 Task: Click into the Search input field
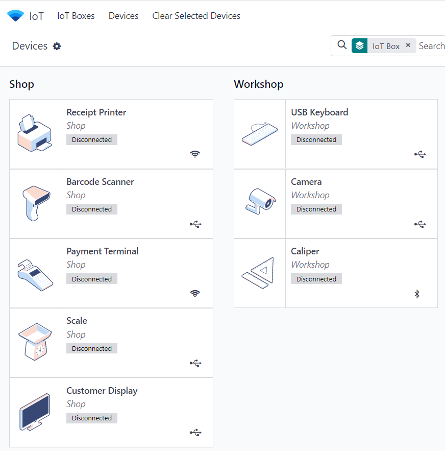pos(431,46)
